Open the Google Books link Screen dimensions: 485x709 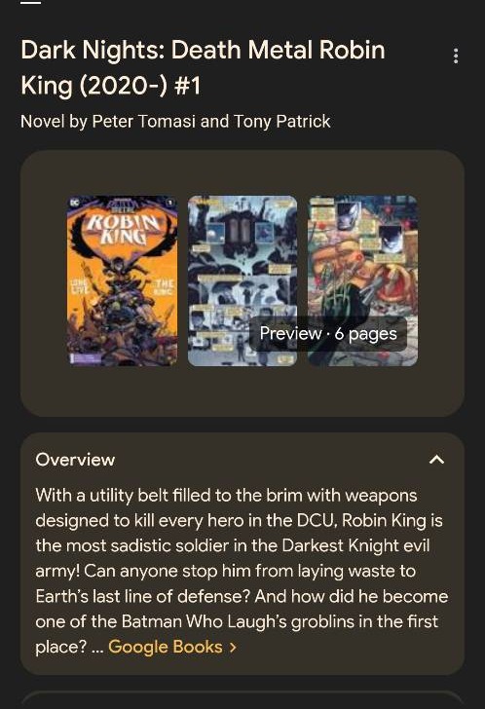[x=166, y=647]
